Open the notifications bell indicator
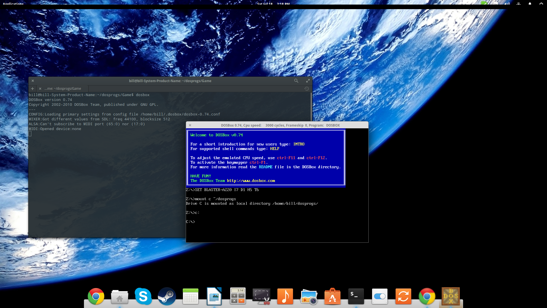The image size is (547, 308). (530, 4)
